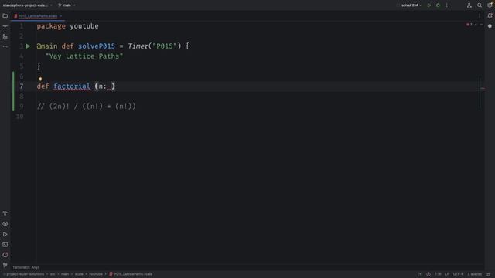This screenshot has height=278, width=495.
Task: Close the P015_LatticePaths.scala tab
Action: click(x=61, y=16)
